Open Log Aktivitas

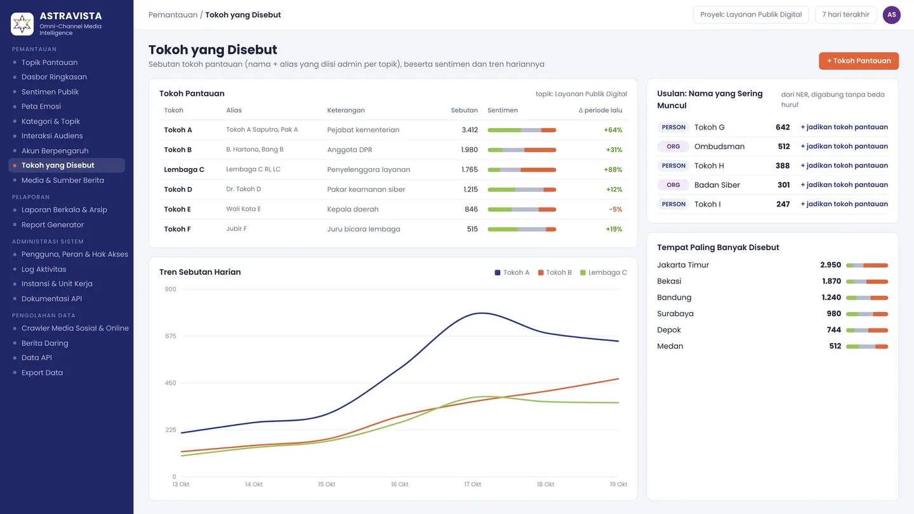44,269
